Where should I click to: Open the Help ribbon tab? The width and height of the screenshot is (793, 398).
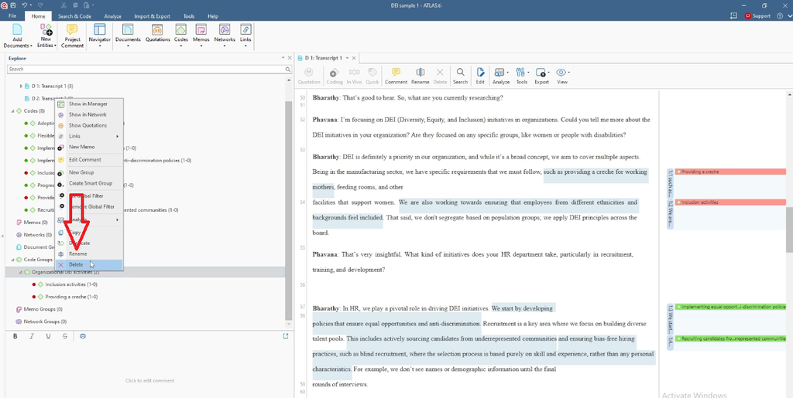213,16
